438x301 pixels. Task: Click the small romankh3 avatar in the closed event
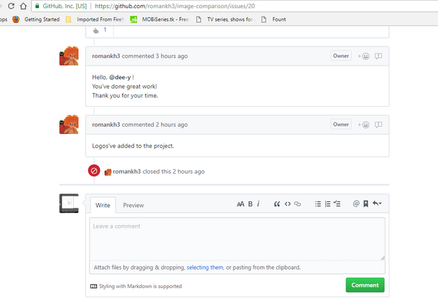(x=108, y=172)
